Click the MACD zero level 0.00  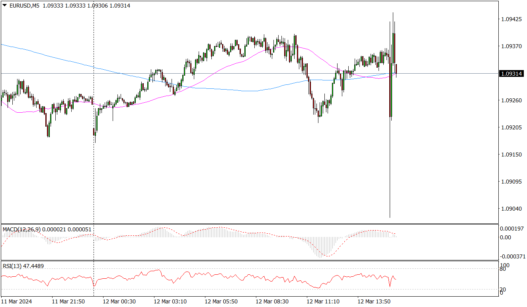tap(506, 237)
